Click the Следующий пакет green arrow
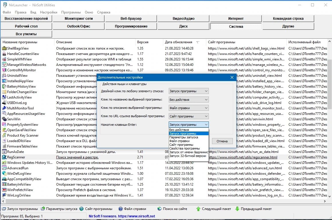This screenshot has width=332, height=220. tap(198, 209)
